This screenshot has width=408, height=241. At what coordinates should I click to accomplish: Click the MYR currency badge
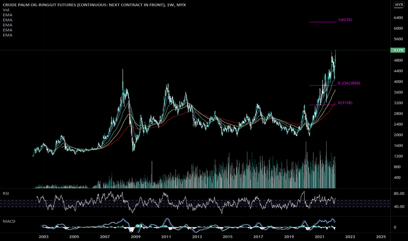[x=399, y=5]
